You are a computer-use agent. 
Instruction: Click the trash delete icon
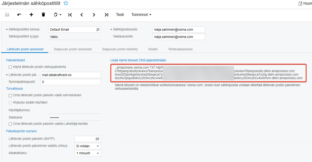[x=43, y=15]
